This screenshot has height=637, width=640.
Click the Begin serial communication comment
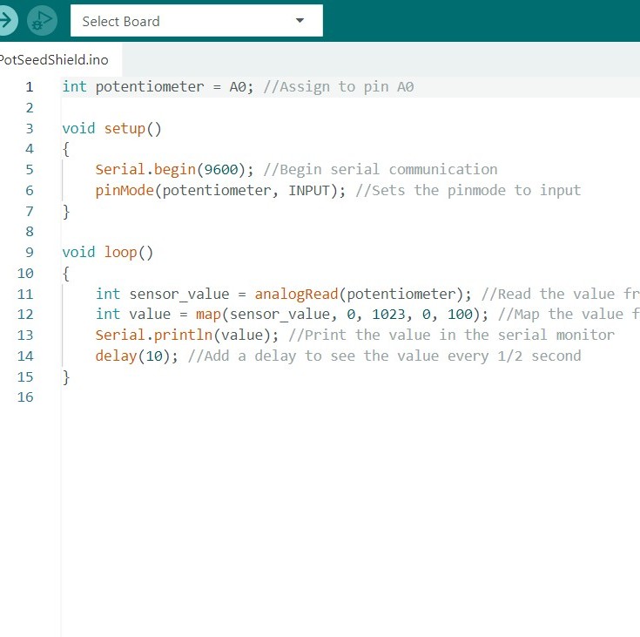[x=381, y=170]
